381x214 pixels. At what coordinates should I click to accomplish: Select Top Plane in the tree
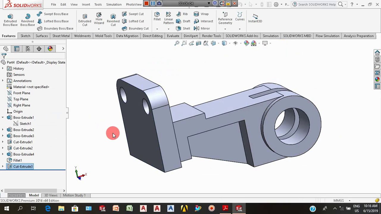pos(21,99)
